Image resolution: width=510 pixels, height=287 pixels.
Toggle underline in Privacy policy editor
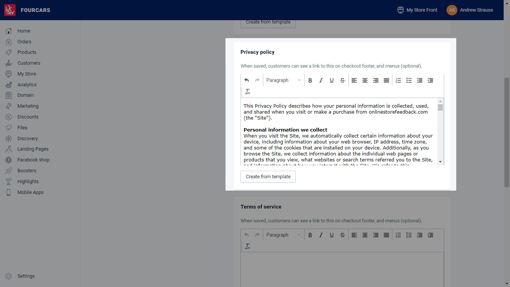click(332, 80)
